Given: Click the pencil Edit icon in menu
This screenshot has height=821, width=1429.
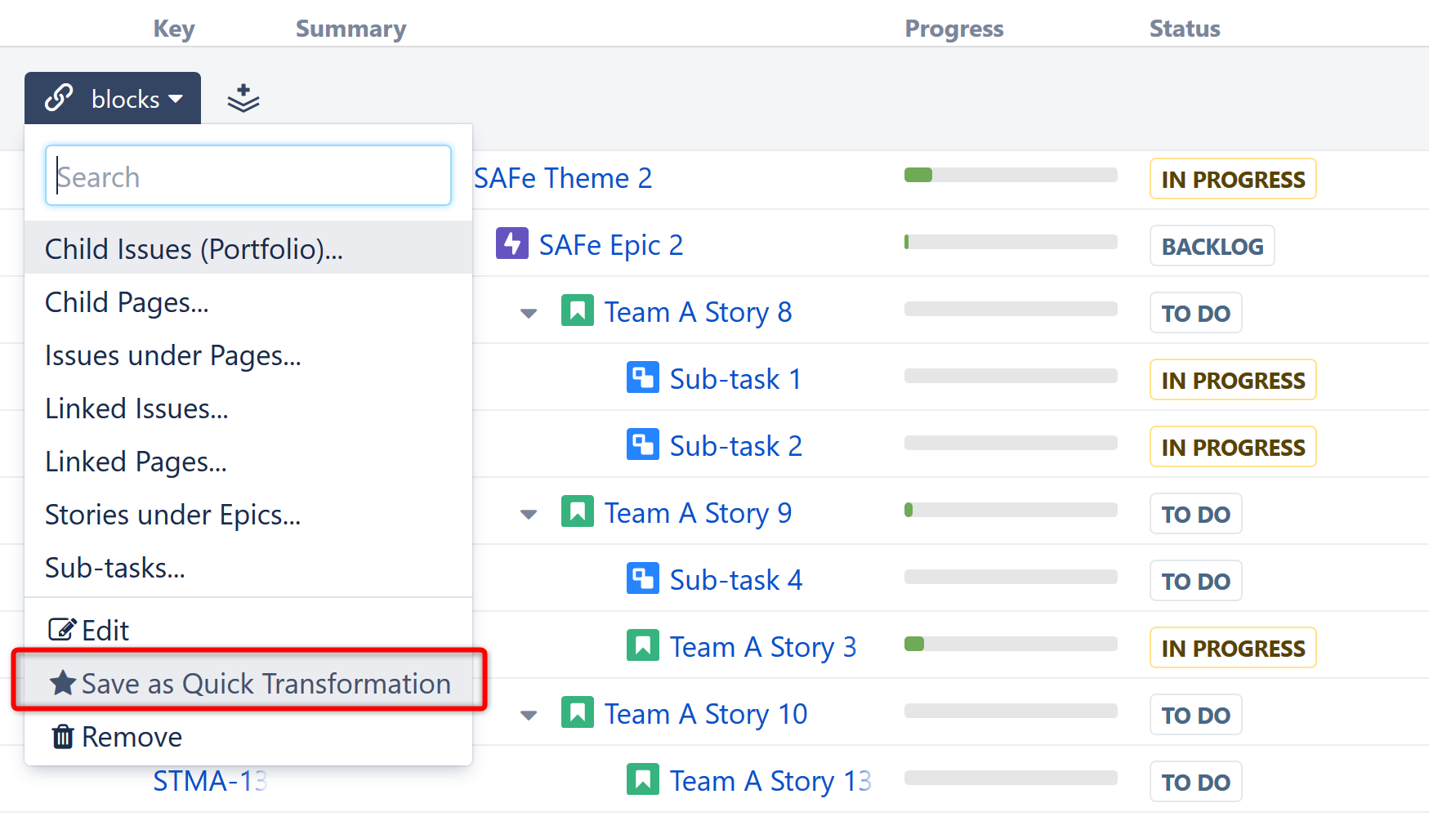Looking at the screenshot, I should tap(62, 630).
